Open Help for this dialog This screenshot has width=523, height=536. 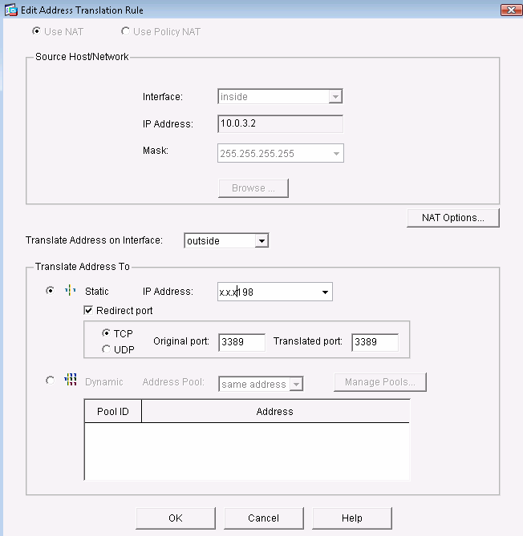(x=352, y=518)
